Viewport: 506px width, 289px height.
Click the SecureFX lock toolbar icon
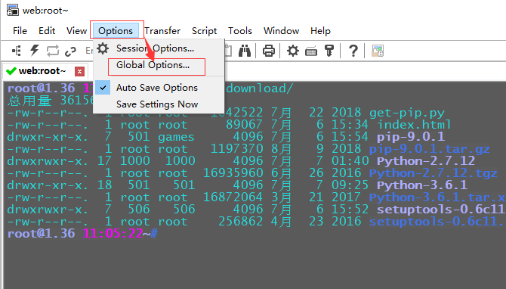tap(378, 51)
